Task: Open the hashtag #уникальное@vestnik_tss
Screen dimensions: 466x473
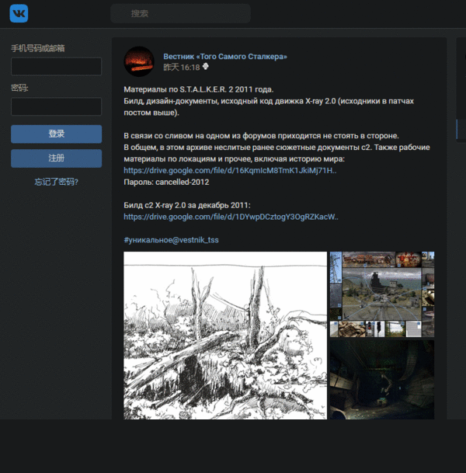Action: pos(171,240)
